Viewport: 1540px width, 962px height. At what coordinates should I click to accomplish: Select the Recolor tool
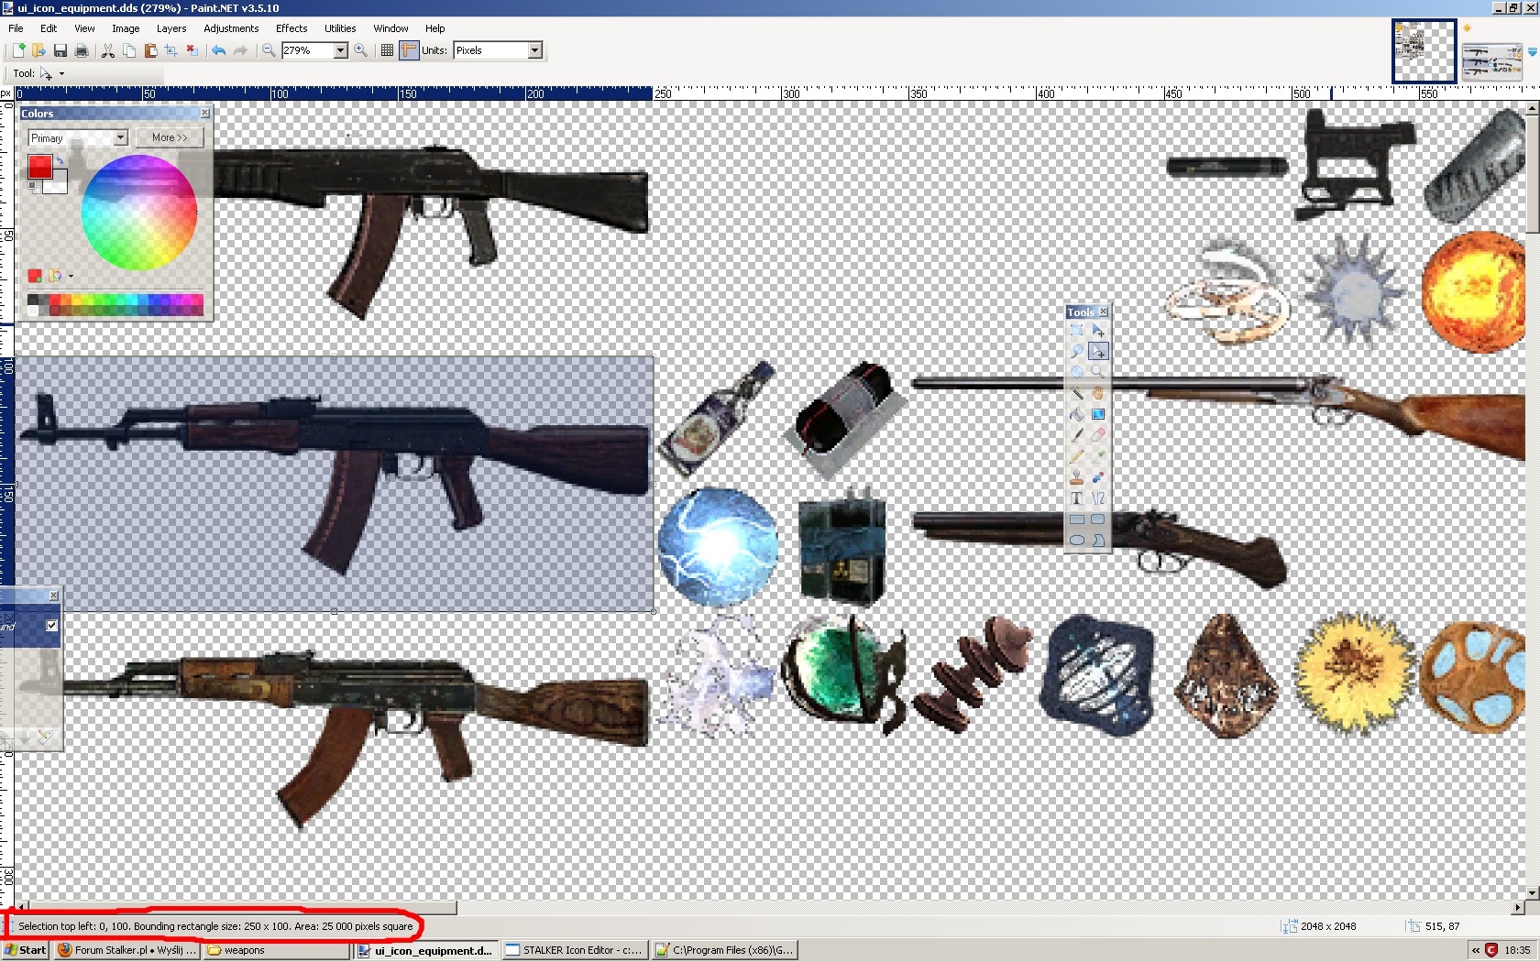point(1098,477)
